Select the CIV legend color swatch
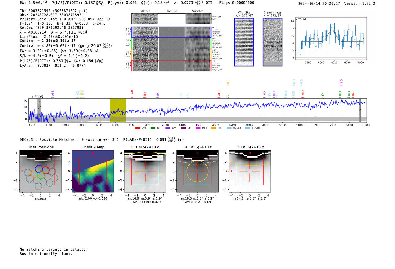This screenshot has height=269, width=395. 168,128
